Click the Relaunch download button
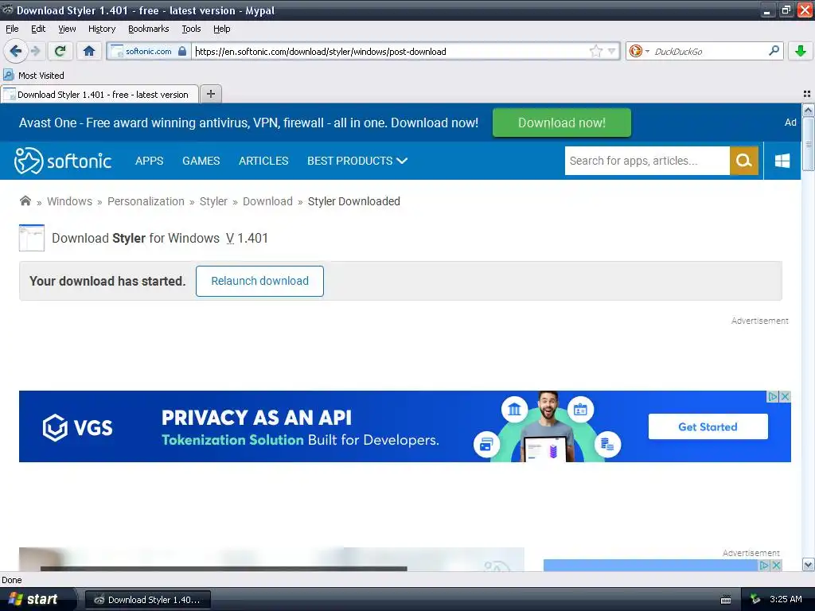This screenshot has height=611, width=815. 260,281
